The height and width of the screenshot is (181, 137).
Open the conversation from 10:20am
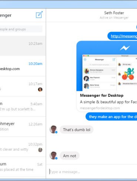coord(23,66)
